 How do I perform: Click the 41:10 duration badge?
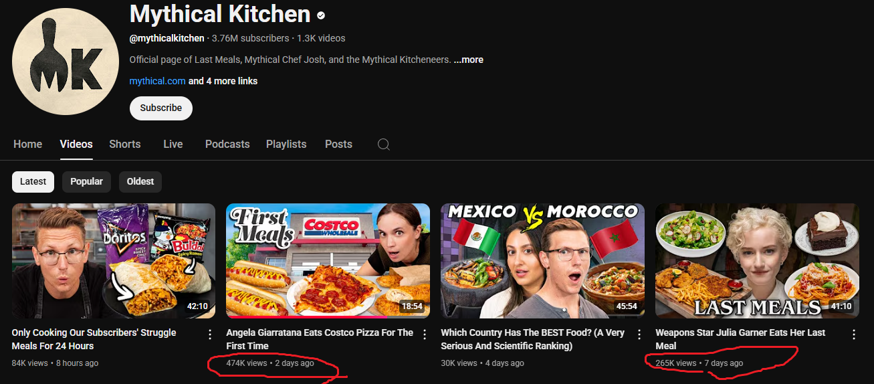[841, 306]
